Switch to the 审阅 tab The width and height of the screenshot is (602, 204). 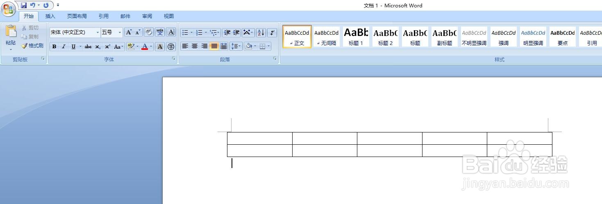coord(147,16)
